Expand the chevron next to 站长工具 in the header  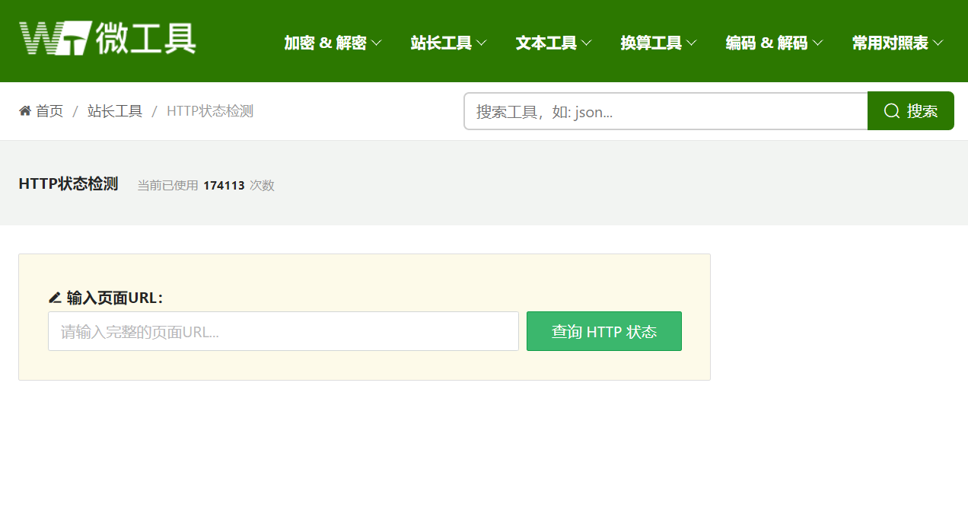[x=481, y=43]
